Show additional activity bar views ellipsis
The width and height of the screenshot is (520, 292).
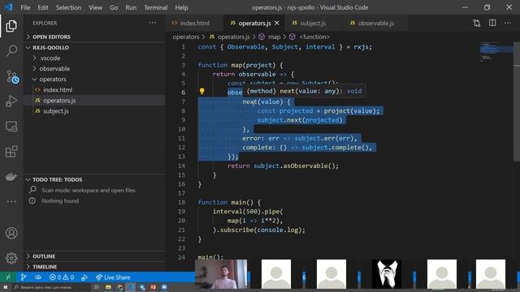[x=11, y=201]
